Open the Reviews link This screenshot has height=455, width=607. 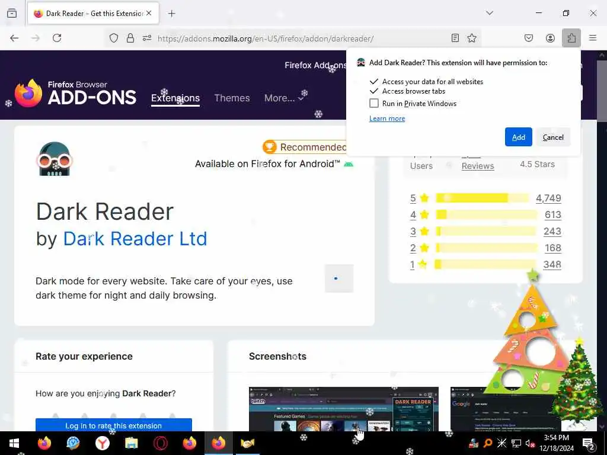click(478, 166)
